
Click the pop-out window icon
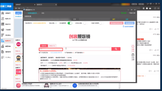pyautogui.click(x=155, y=8)
